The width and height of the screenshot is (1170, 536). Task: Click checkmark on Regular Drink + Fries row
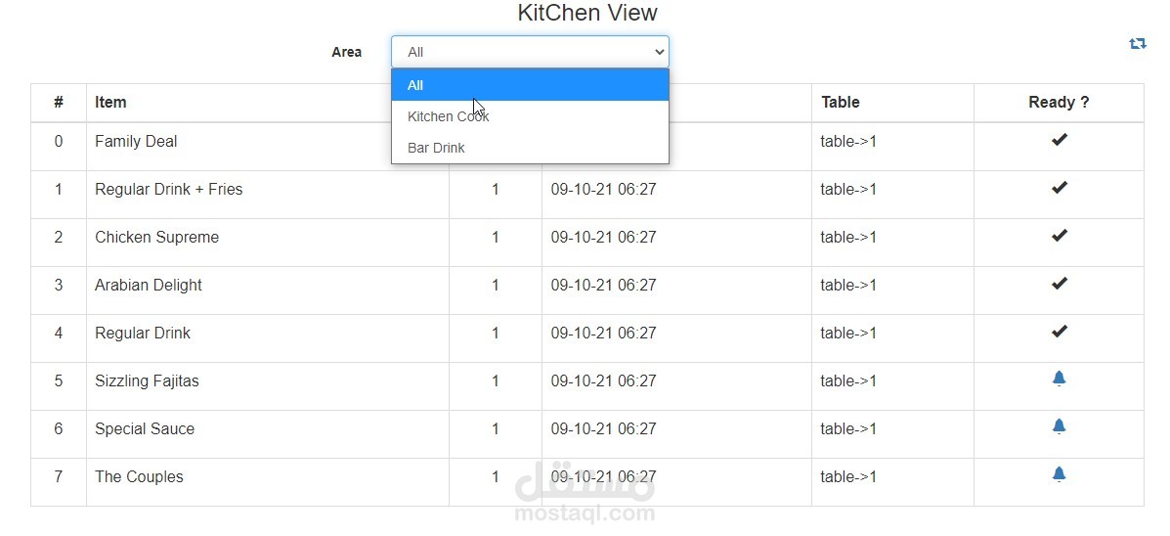pyautogui.click(x=1059, y=188)
